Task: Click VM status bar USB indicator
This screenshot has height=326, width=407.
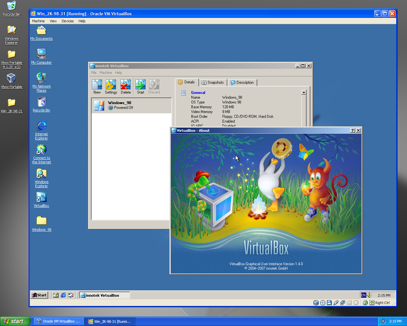Action: point(336,303)
